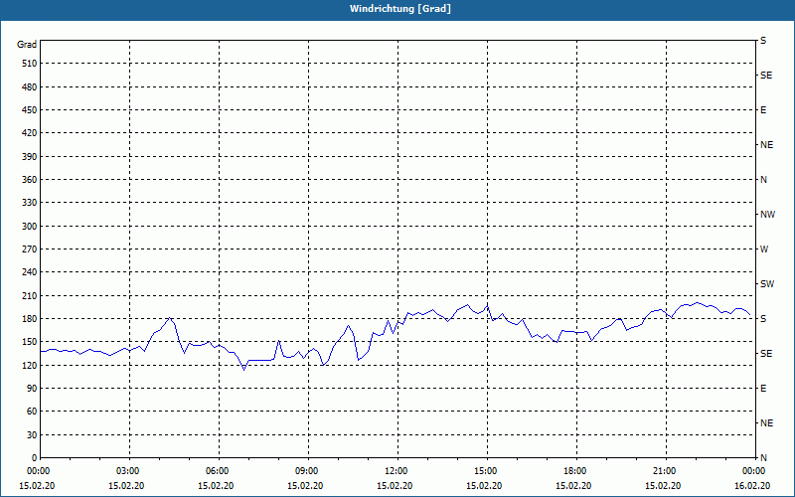The width and height of the screenshot is (795, 497).
Task: Select the NE compass label level with 30
Action: coord(766,423)
